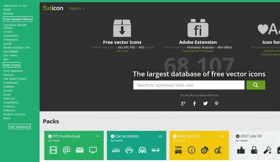This screenshot has width=280, height=162.
Task: Click the first car crash icon in Car accidents
Action: click(116, 150)
